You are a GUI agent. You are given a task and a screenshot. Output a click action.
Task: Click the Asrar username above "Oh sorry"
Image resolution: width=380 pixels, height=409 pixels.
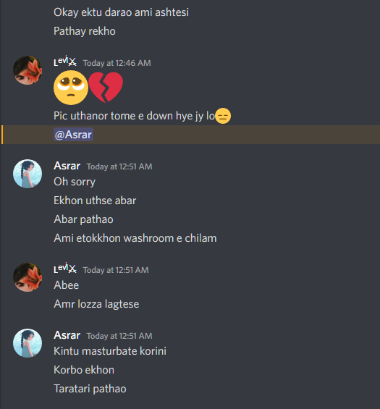(67, 166)
